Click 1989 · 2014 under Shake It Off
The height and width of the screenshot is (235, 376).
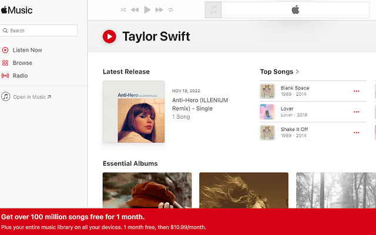(294, 136)
